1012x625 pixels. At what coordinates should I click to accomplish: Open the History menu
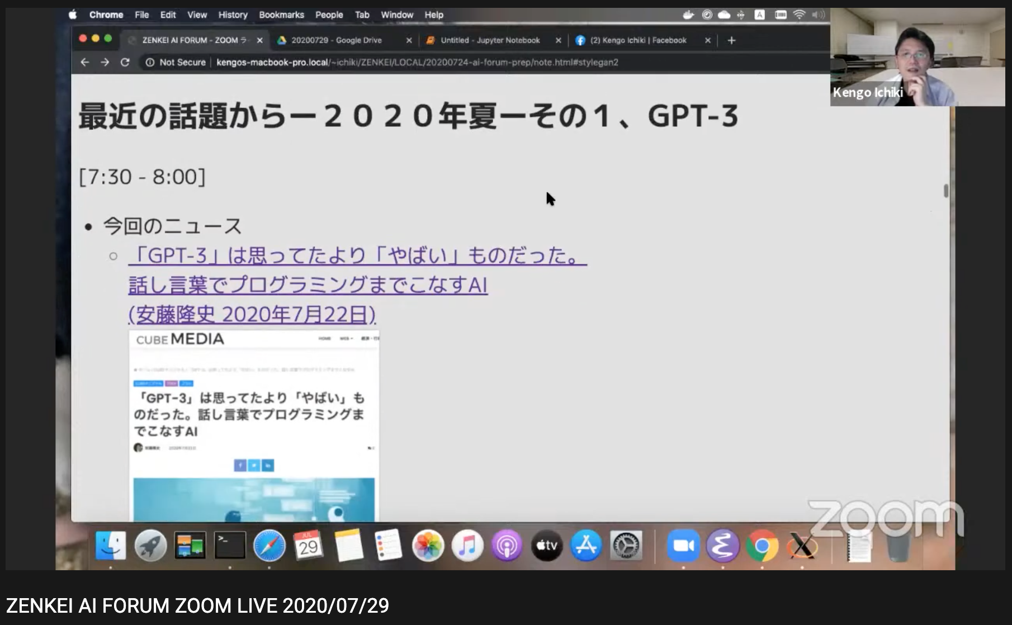click(x=233, y=15)
